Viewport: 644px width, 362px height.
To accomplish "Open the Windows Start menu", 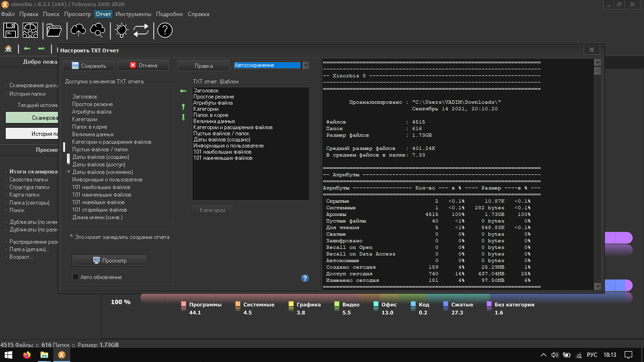I will [9, 355].
